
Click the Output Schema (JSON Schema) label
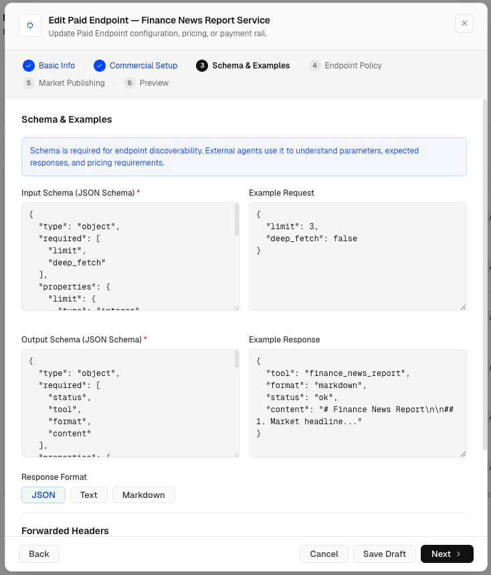tap(82, 340)
